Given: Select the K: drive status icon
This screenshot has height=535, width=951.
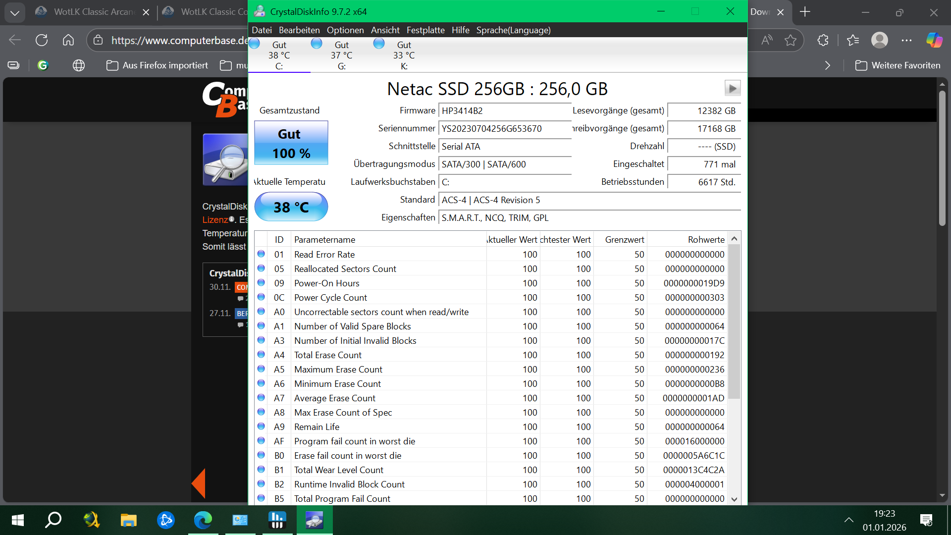Looking at the screenshot, I should click(379, 44).
